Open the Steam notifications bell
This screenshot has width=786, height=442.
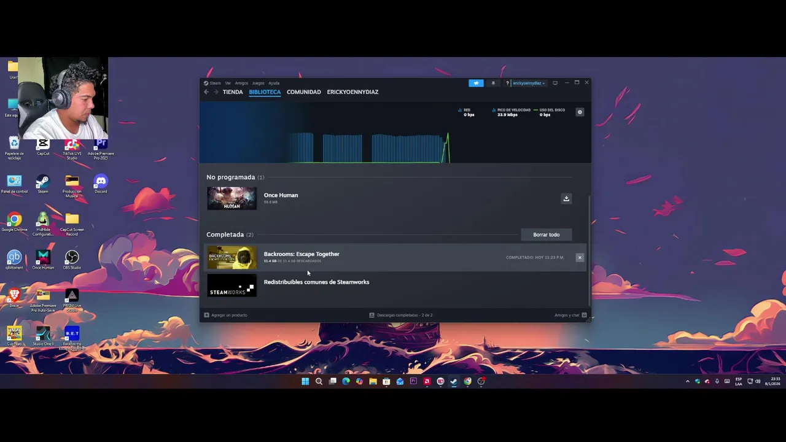coord(492,83)
